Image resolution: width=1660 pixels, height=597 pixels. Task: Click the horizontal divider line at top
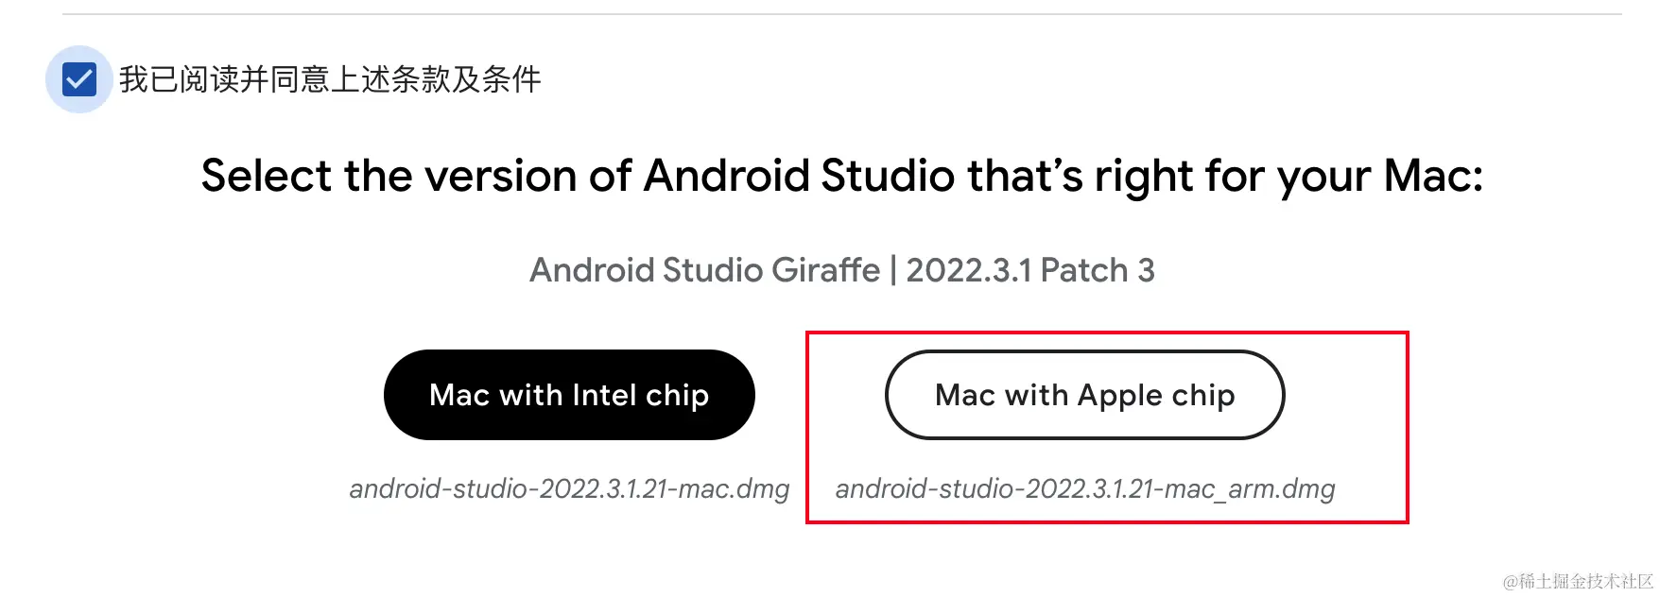pyautogui.click(x=841, y=14)
